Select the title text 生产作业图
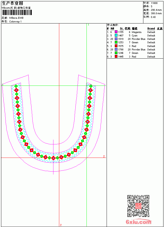Image resolution: width=164 pixels, height=227 pixels. (x=12, y=3)
